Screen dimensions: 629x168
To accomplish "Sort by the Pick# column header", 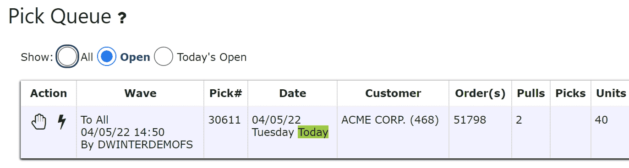I will pyautogui.click(x=225, y=93).
